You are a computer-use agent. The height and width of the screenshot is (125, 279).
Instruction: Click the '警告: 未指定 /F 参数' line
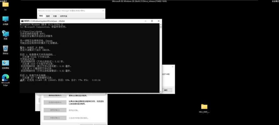tap(32, 47)
